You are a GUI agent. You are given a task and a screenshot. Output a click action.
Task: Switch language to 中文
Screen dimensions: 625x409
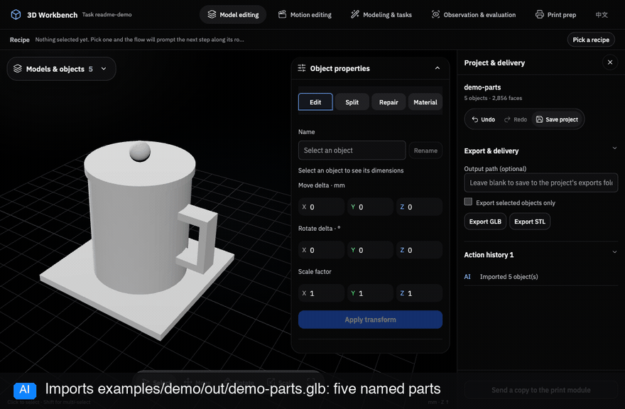click(602, 15)
